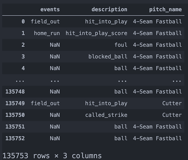Image resolution: width=188 pixels, height=160 pixels.
Task: Click NaN events cell in row 135752
Action: (x=55, y=138)
